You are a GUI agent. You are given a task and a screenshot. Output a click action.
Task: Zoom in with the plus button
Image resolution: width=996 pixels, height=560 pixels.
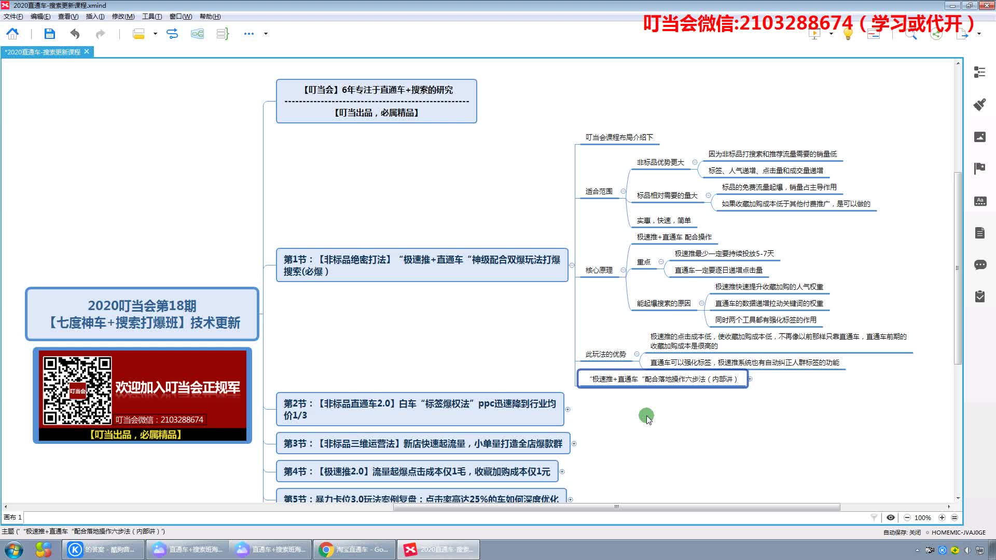pos(942,517)
